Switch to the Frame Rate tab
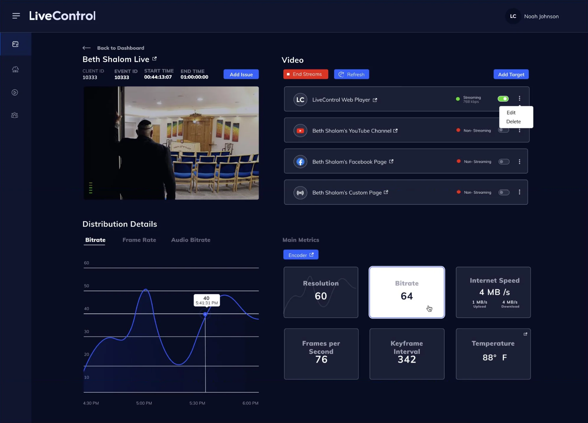Image resolution: width=588 pixels, height=423 pixels. tap(139, 240)
